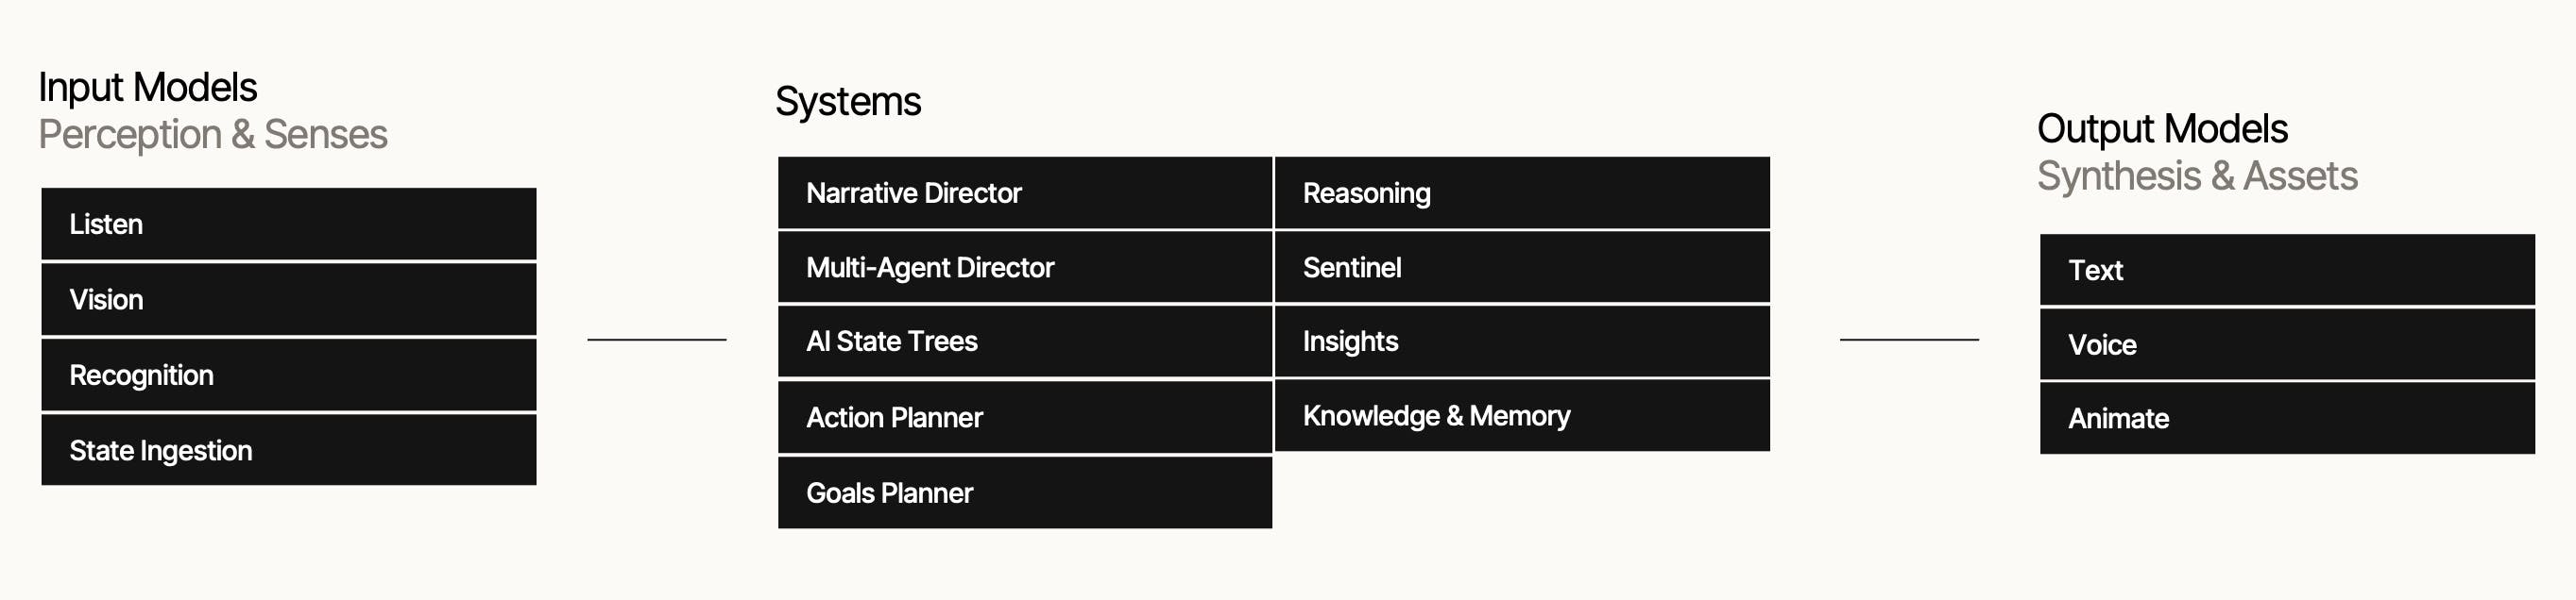Select the Text output block
This screenshot has width=2576, height=600.
[2286, 271]
